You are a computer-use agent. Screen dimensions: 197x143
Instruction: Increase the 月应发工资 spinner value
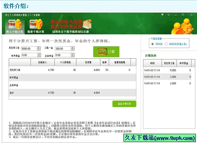[x=39, y=48]
